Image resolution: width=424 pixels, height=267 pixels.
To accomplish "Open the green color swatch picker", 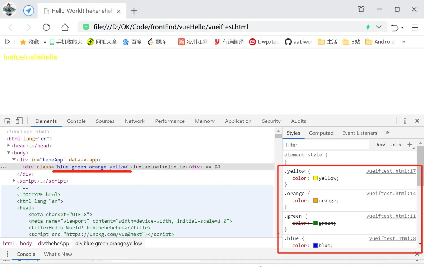I will coord(315,223).
